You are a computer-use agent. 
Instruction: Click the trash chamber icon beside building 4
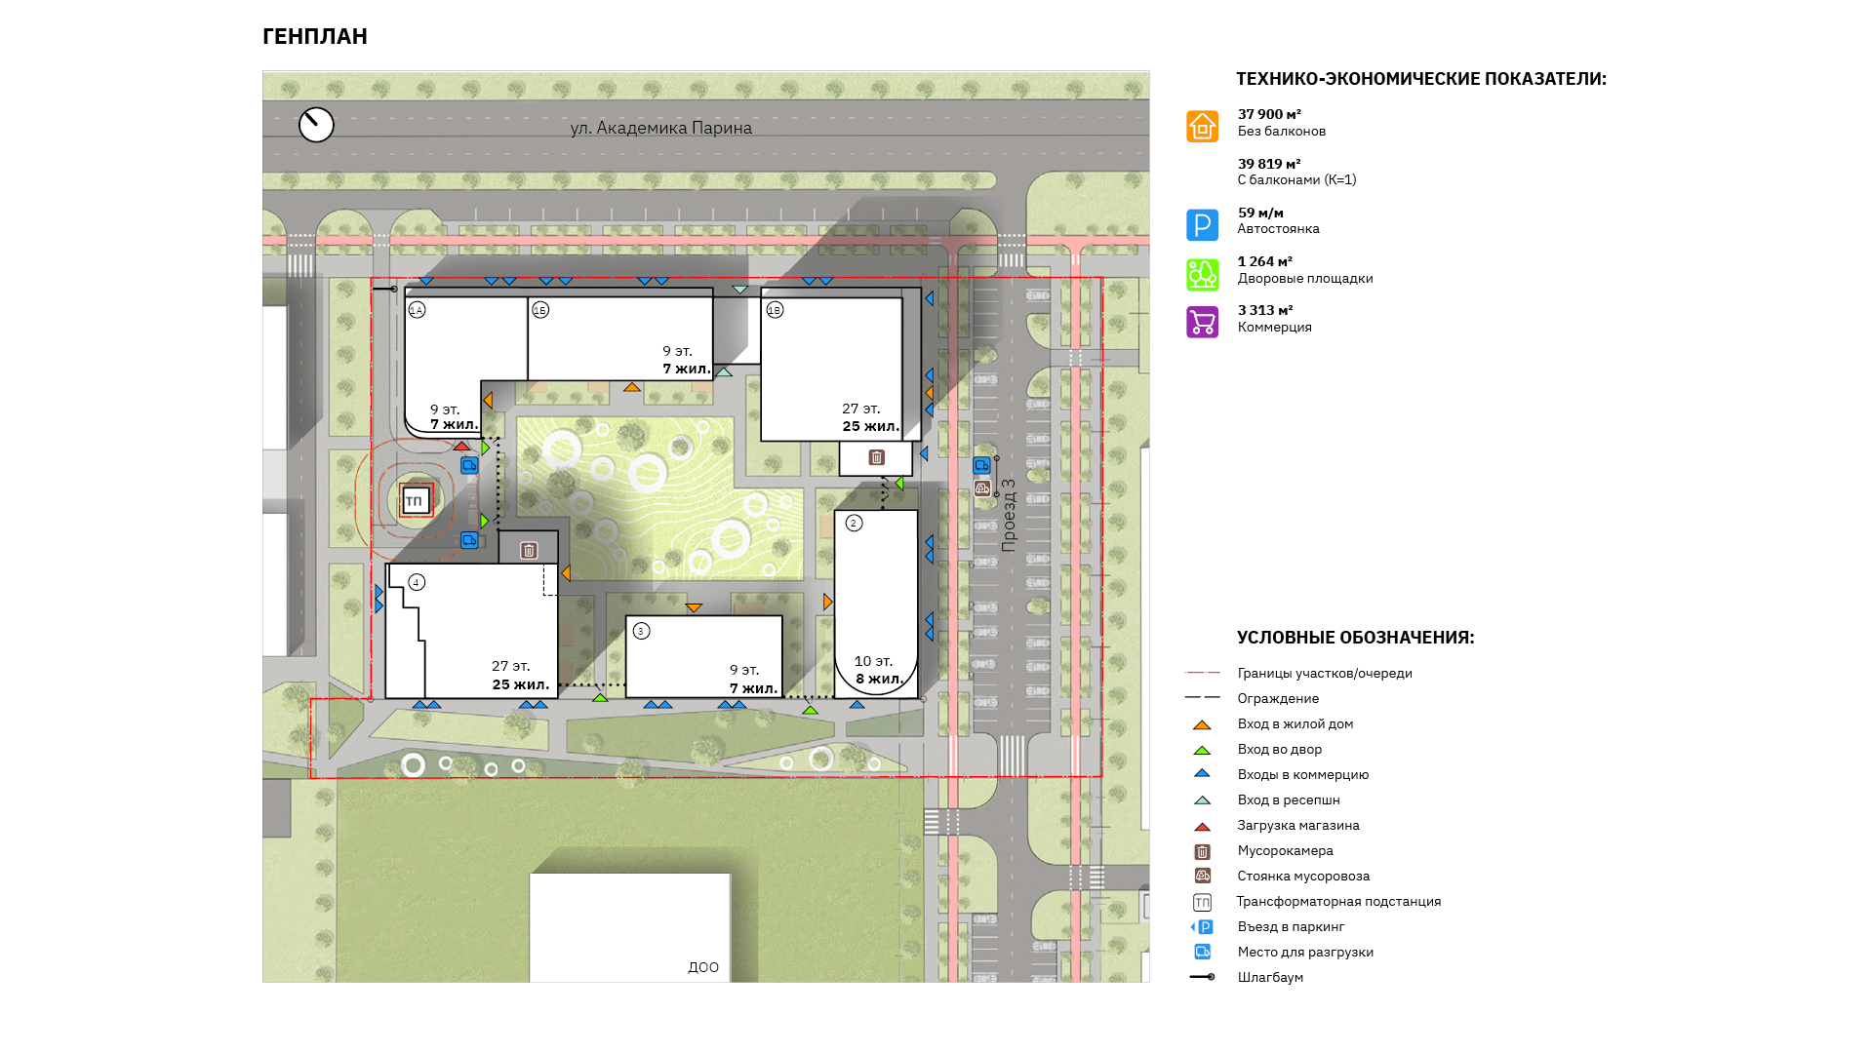point(529,551)
